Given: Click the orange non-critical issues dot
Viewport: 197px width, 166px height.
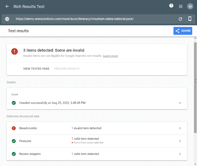Looking at the screenshot, I should [x=72, y=143].
